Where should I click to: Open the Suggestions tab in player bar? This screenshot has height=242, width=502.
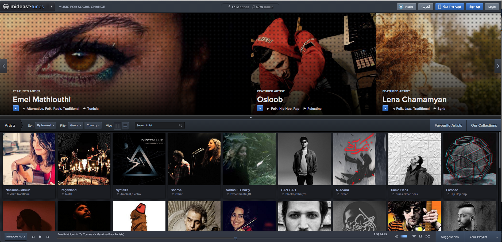coord(450,237)
